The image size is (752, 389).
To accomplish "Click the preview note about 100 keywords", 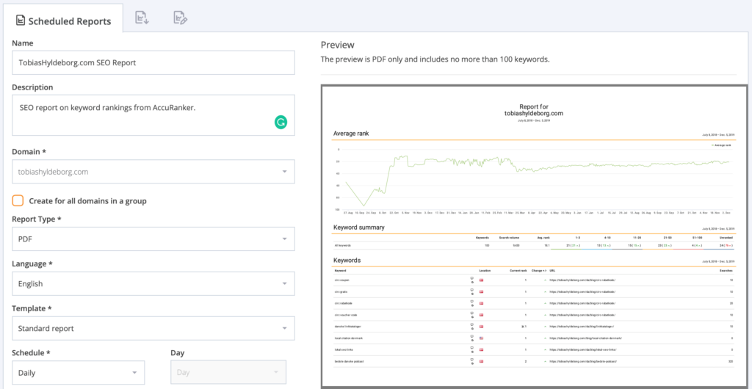I will (x=435, y=60).
